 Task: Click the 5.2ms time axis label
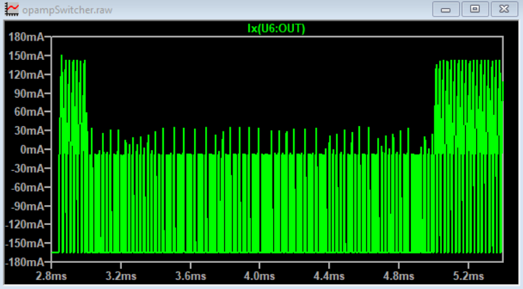click(469, 276)
